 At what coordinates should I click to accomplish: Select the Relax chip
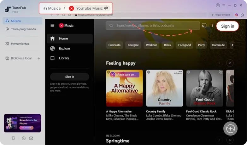[x=168, y=45]
